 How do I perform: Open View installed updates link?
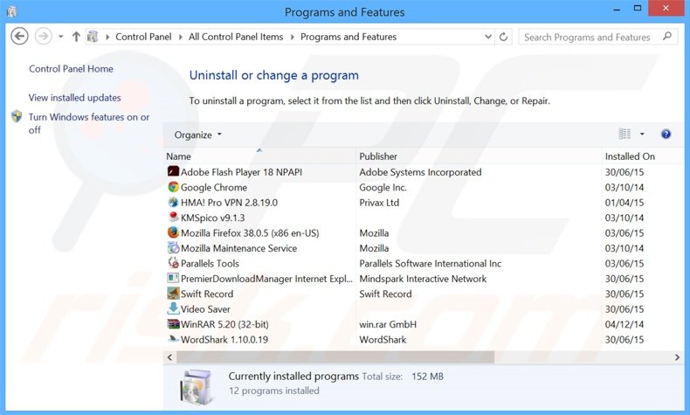tap(75, 98)
